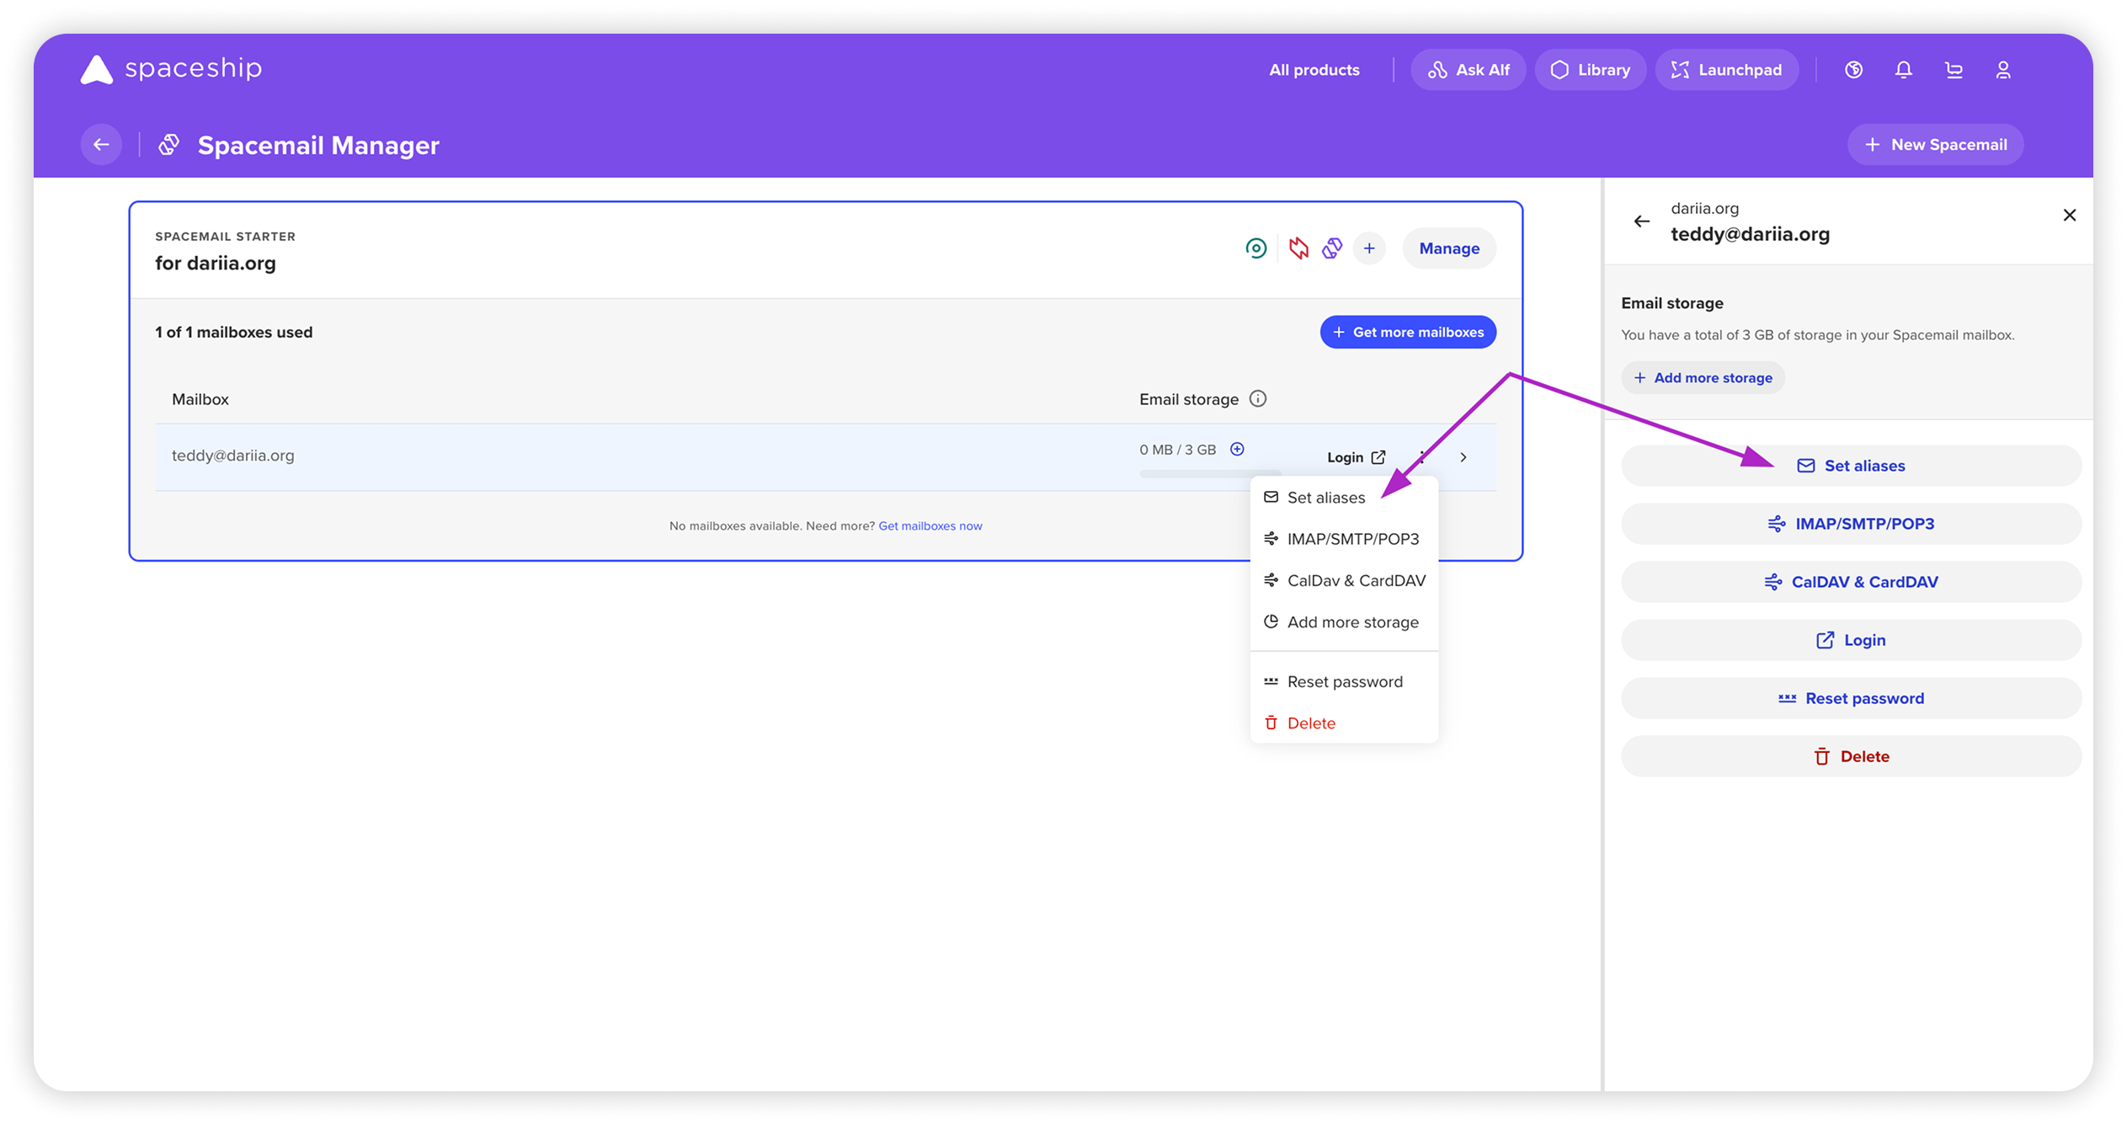Click the Manage button

click(1449, 248)
